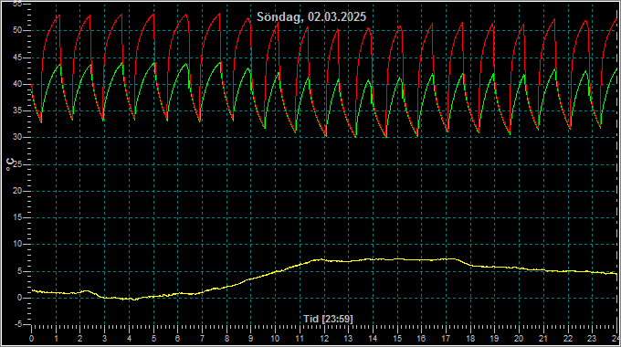Click the Tid [23:59] time label

328,319
